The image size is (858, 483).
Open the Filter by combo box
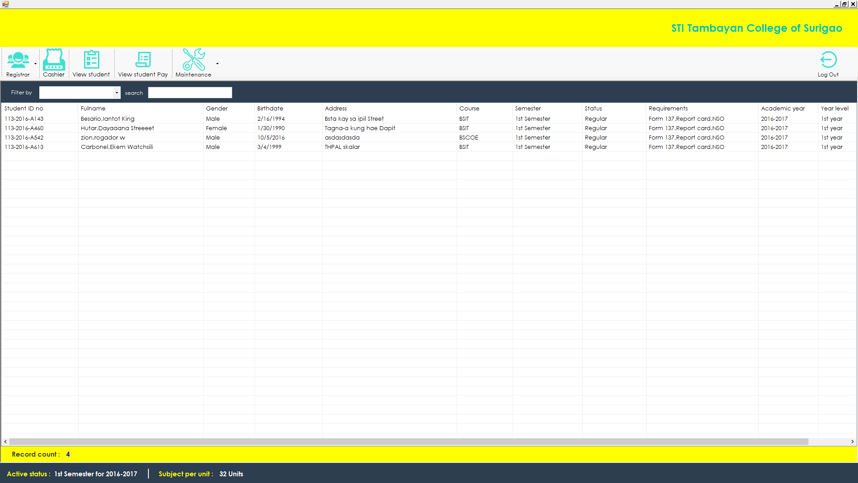[x=117, y=93]
